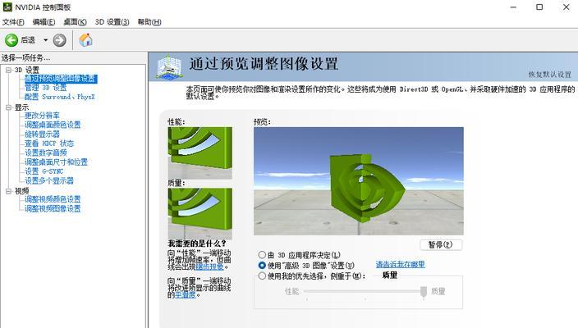This screenshot has height=328, width=578.
Task: Click the 平滑度 hyperlink in help text
Action: 185,295
